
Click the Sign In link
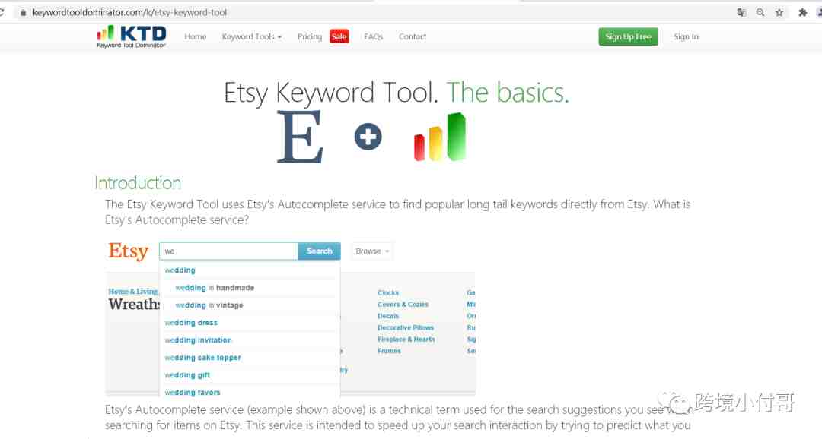click(x=687, y=36)
